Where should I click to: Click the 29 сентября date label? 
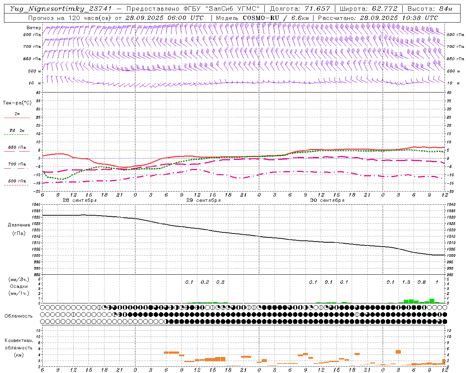point(204,200)
